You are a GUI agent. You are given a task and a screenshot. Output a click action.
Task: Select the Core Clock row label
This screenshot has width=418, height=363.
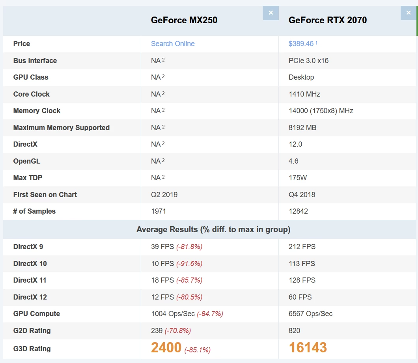pos(32,94)
